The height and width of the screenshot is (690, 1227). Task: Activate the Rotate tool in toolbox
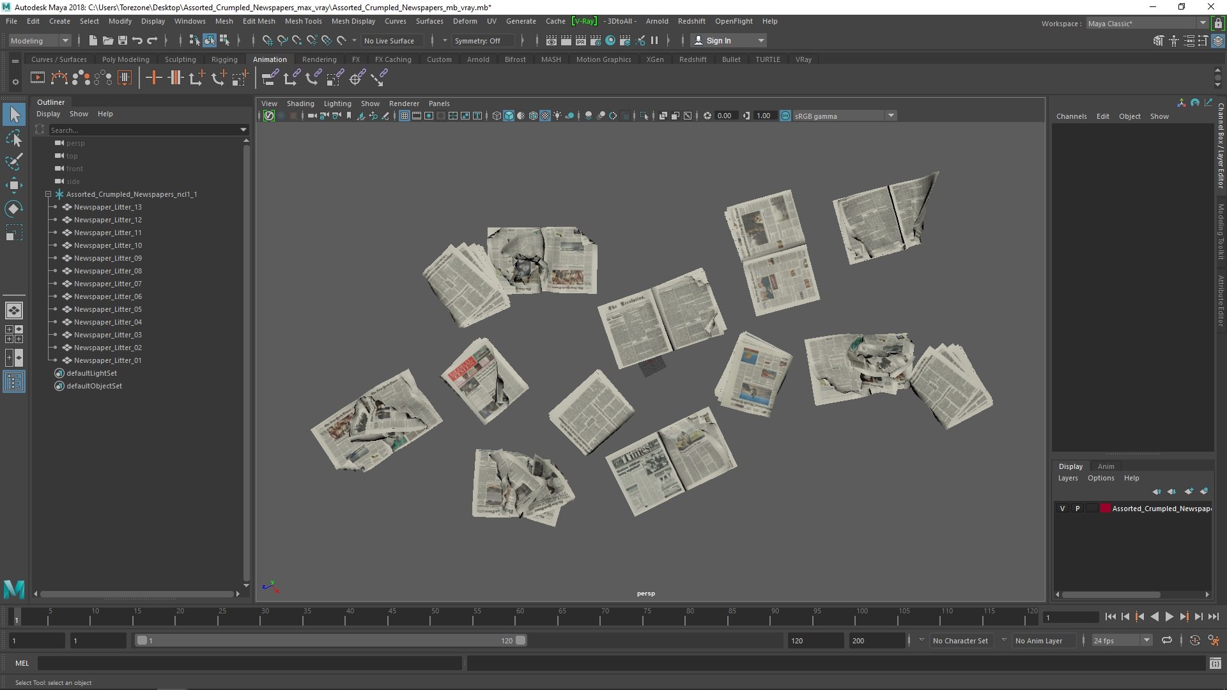(14, 209)
